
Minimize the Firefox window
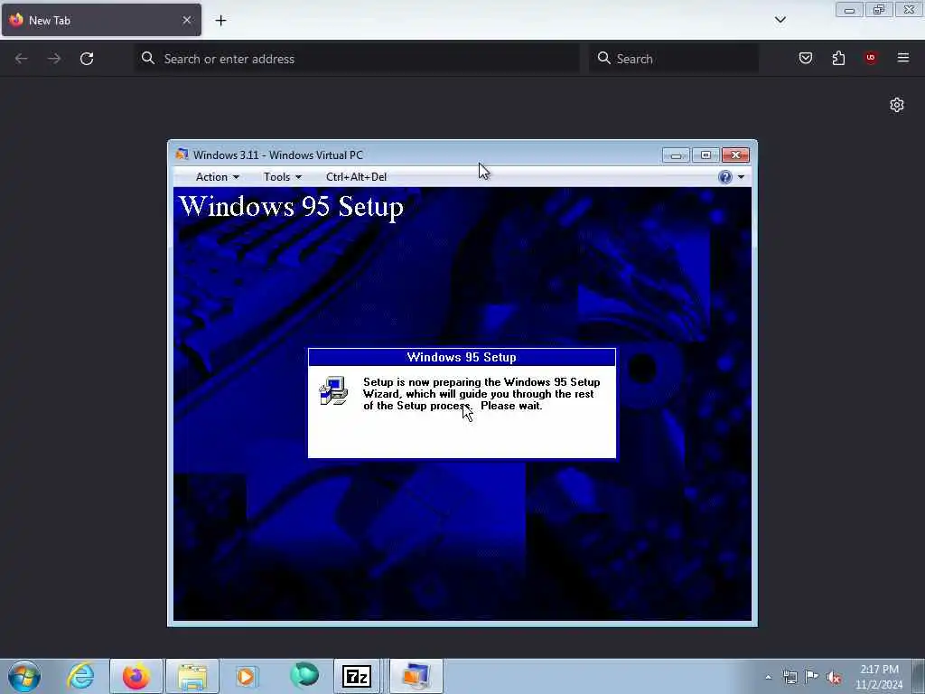click(x=849, y=10)
